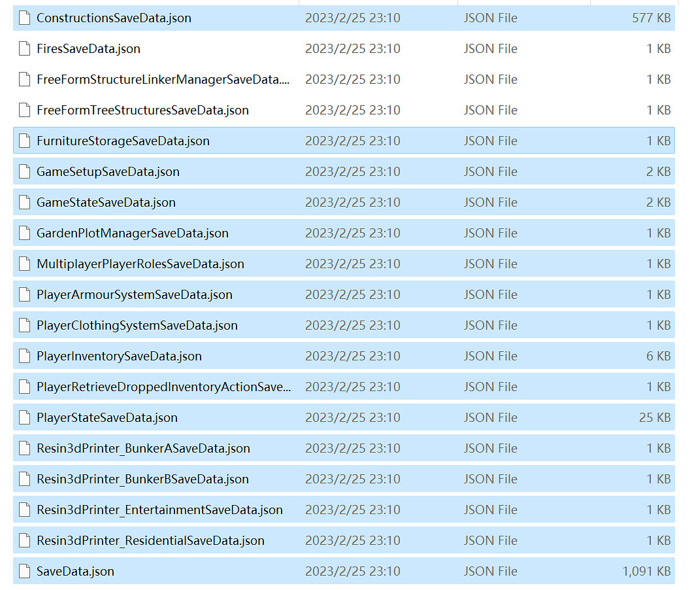
Task: Click the 1,091 KB size of SaveData.json
Action: [x=646, y=572]
